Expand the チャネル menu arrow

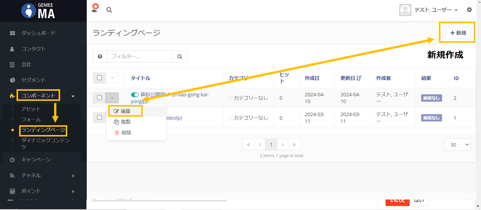(x=73, y=176)
